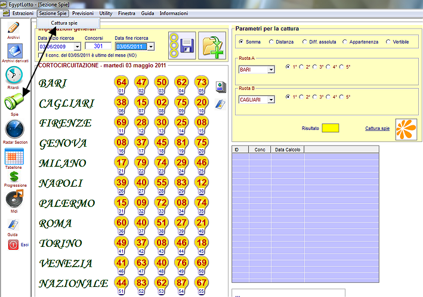Open the Utility menu
This screenshot has width=423, height=297.
tap(106, 13)
